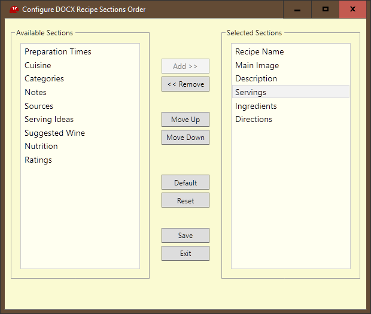Select the Cuisine section item
Image resolution: width=371 pixels, height=314 pixels.
[38, 65]
